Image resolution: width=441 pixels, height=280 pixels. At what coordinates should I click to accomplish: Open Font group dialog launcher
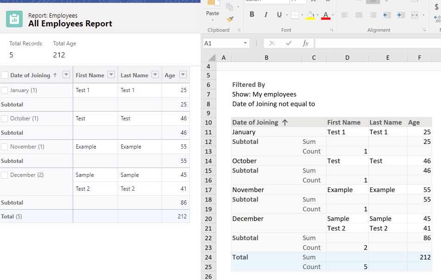332,30
